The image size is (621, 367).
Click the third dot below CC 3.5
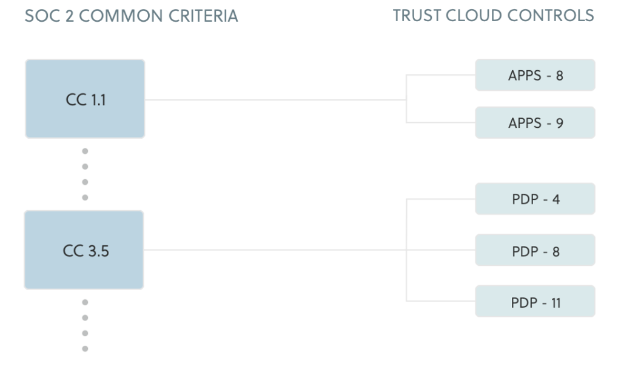[85, 333]
